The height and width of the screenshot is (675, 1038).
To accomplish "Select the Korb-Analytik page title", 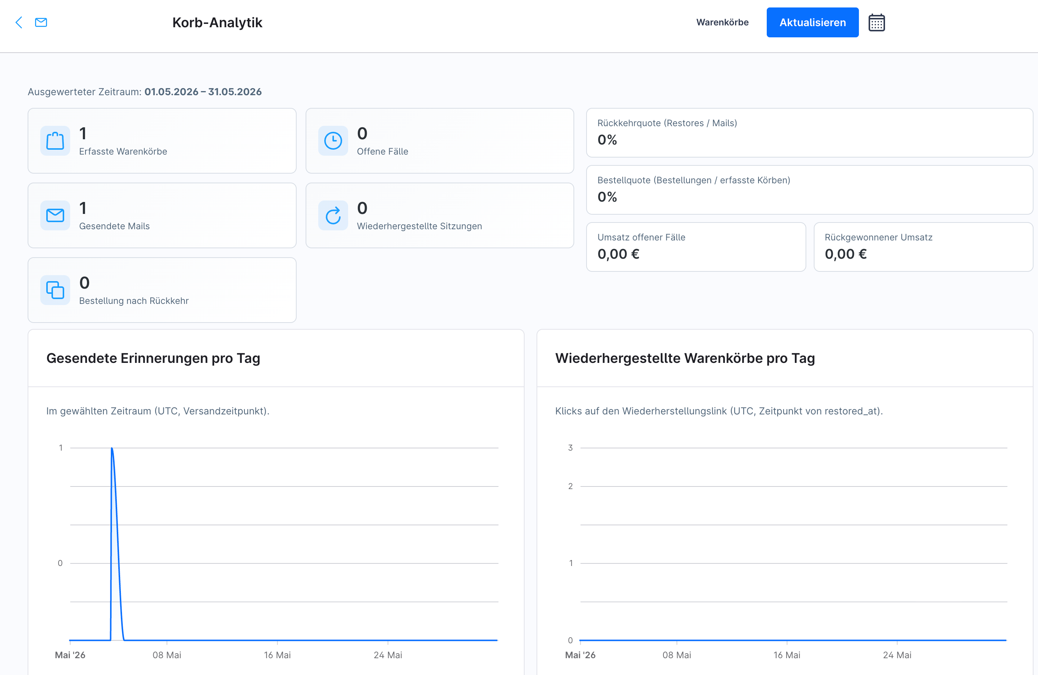I will tap(217, 22).
